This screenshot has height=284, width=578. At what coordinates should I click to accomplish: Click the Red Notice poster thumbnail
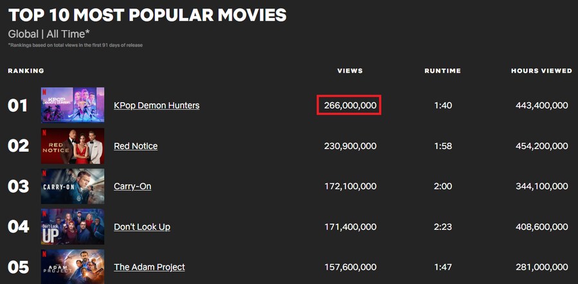coord(73,146)
